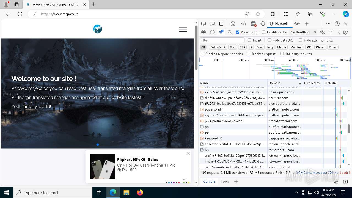The height and width of the screenshot is (198, 352).
Task: Filter requests by Media type
Action: [281, 47]
